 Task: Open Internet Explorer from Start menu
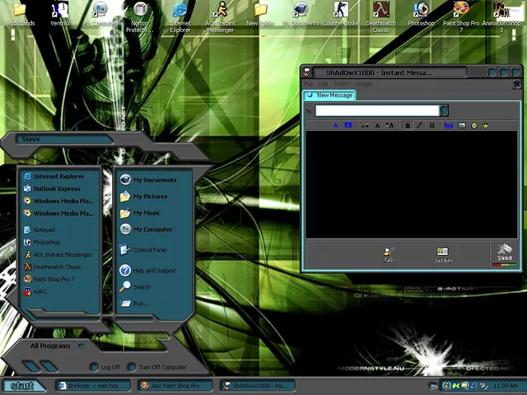tap(54, 176)
